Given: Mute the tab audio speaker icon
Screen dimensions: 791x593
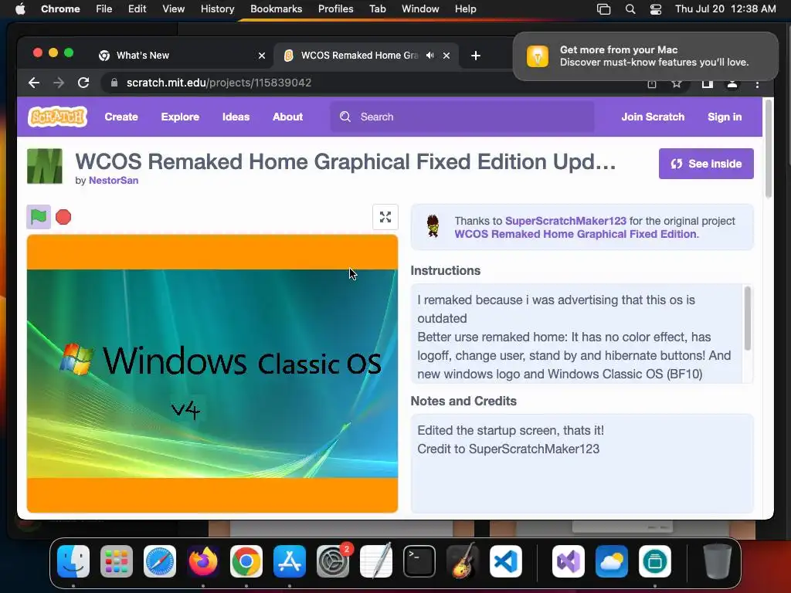Looking at the screenshot, I should click(429, 56).
